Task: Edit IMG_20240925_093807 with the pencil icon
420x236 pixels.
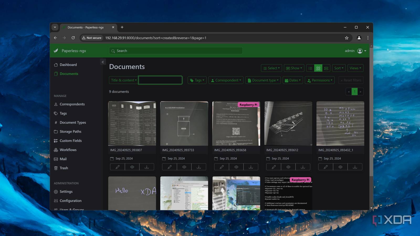Action: 117,167
